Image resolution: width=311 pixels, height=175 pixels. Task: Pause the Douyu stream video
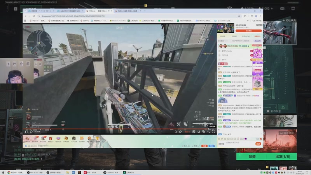(26, 132)
